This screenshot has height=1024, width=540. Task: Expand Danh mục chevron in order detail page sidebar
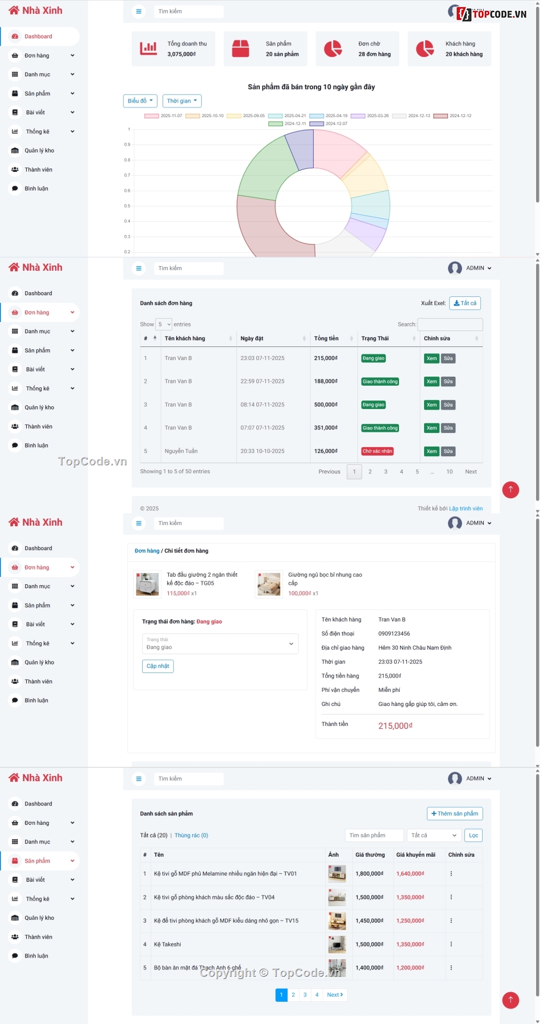pos(72,587)
